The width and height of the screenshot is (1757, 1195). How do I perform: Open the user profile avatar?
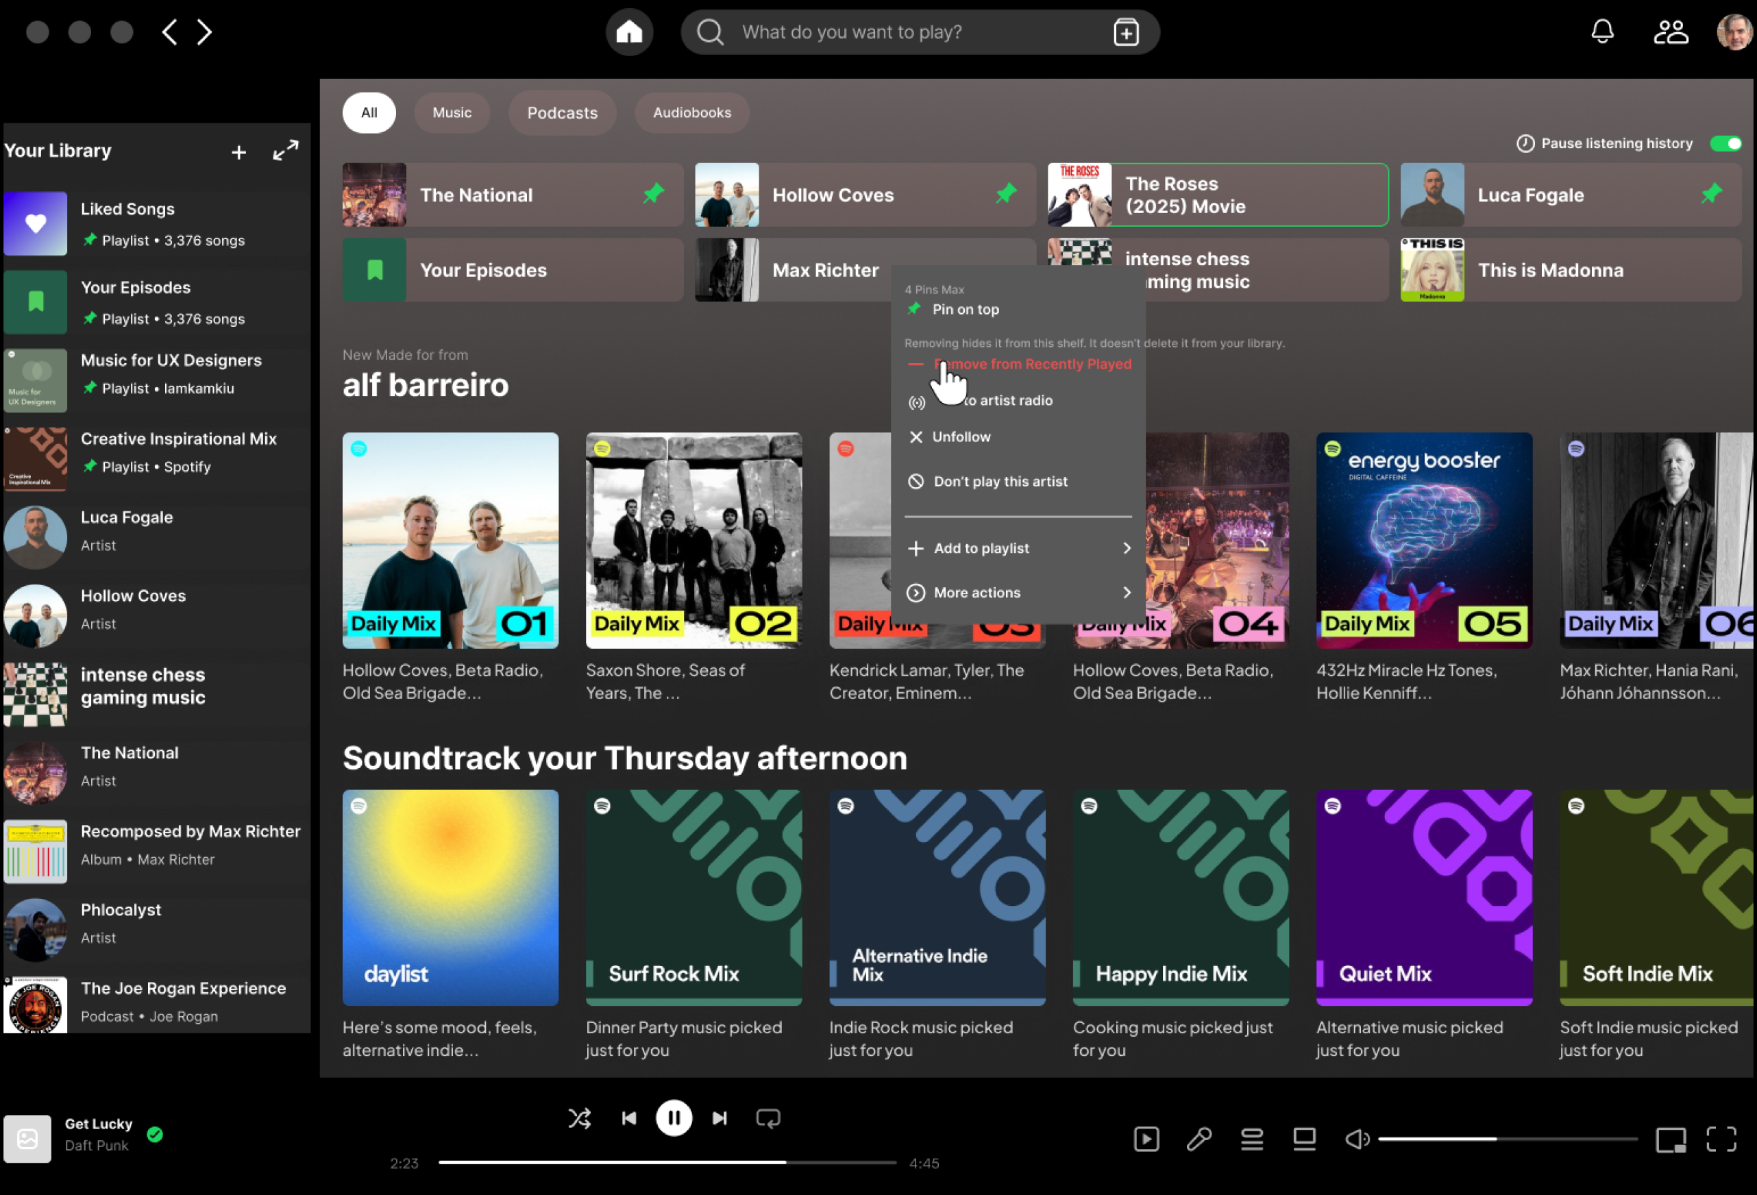pyautogui.click(x=1734, y=32)
